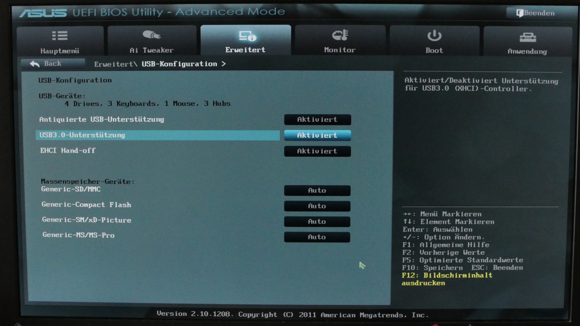Click the exit icon beside Beenden

[519, 13]
